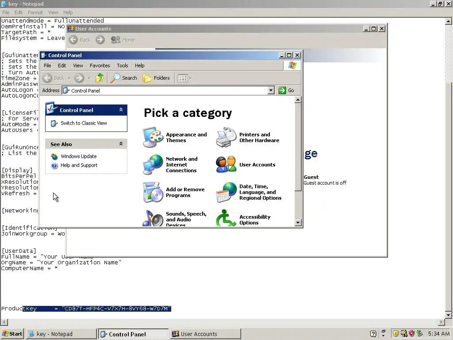Screen dimensions: 453x340
Task: Click the Help and Support question icon
Action: click(x=54, y=166)
